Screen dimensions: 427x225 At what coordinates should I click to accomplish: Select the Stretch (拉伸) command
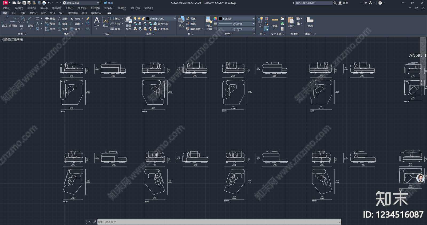50,29
